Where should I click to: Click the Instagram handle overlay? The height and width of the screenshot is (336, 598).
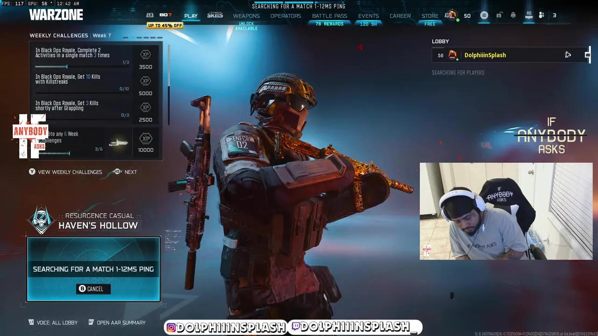[226, 327]
